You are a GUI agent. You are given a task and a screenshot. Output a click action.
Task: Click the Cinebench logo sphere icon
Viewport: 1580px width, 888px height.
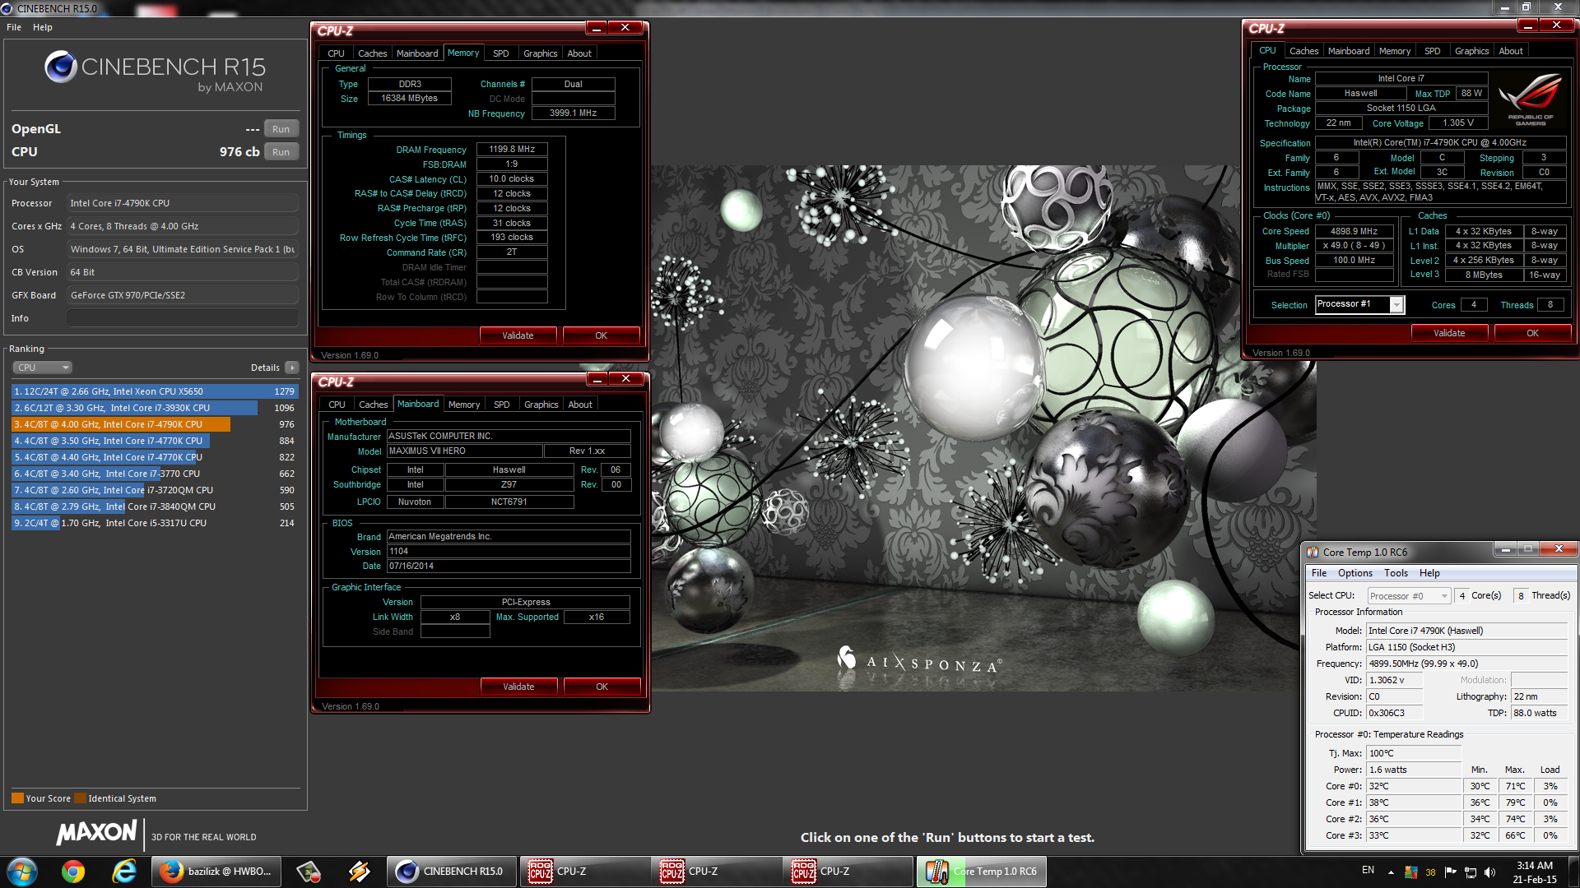(x=61, y=67)
